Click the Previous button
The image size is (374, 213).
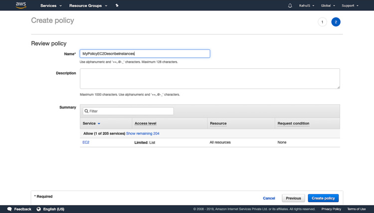pyautogui.click(x=293, y=198)
